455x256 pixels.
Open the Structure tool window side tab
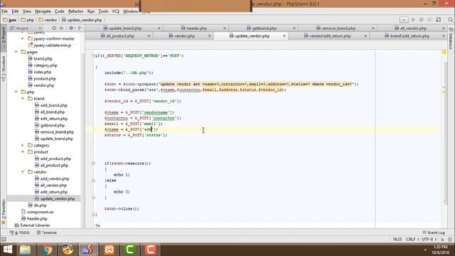pyautogui.click(x=4, y=68)
